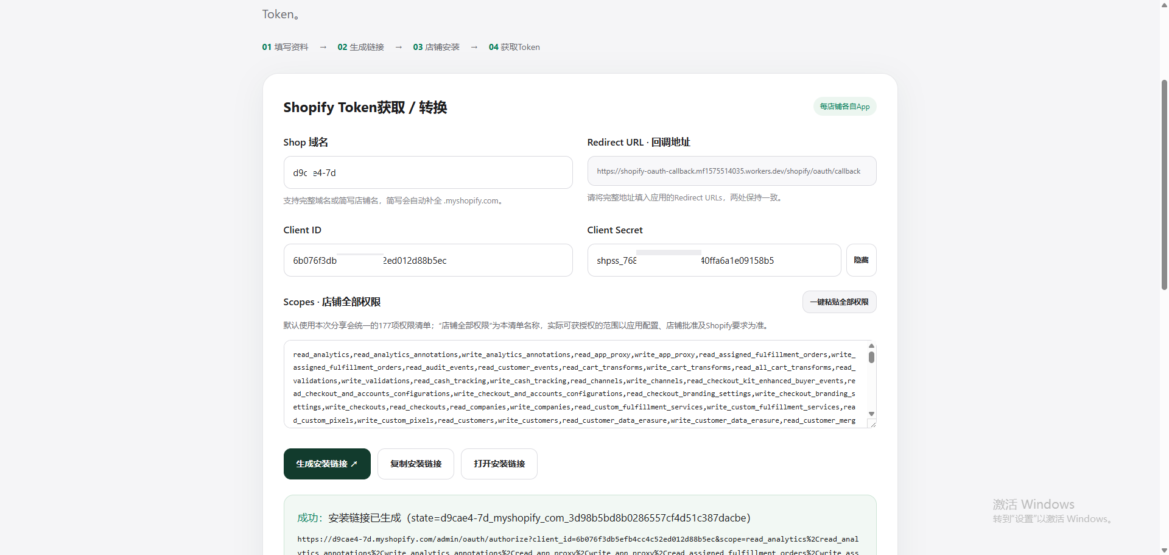
Task: Click the Shopify Token获取 / 转换 heading
Action: [x=365, y=107]
